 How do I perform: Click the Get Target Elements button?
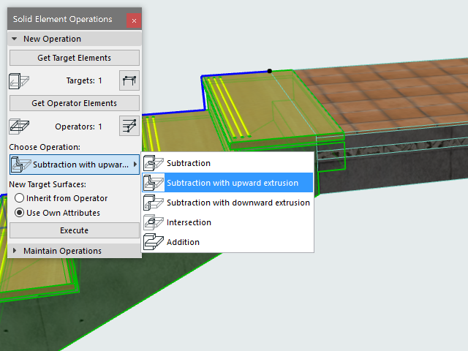coord(75,58)
